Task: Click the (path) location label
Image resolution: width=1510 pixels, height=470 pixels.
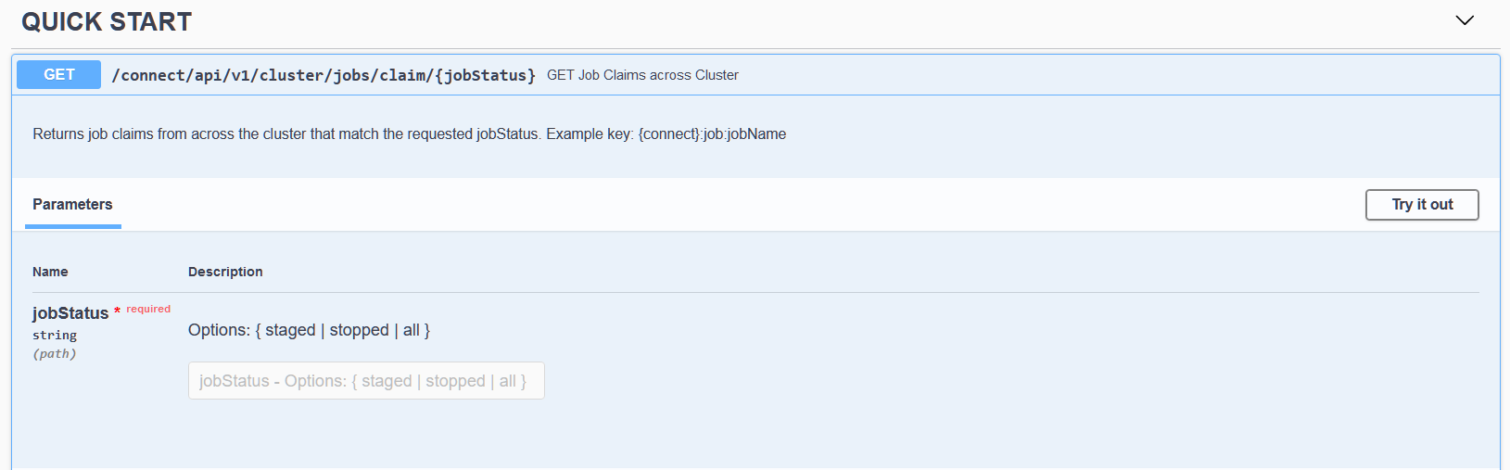Action: coord(55,354)
